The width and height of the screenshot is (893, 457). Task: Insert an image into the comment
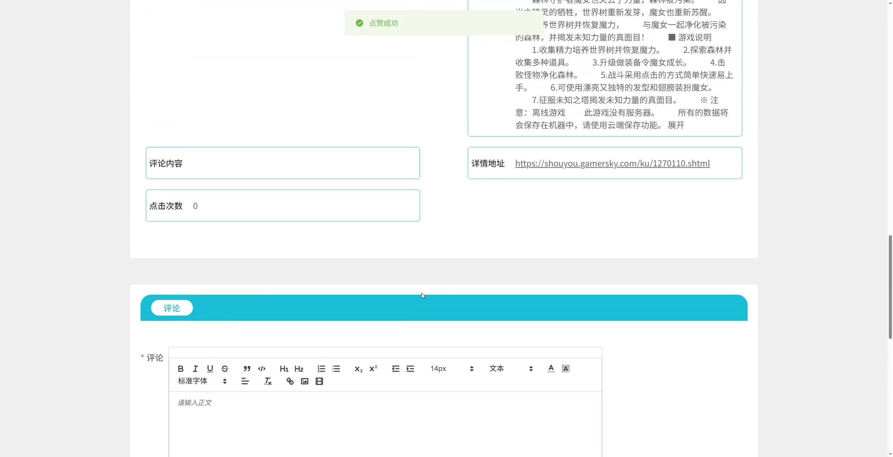pyautogui.click(x=305, y=381)
